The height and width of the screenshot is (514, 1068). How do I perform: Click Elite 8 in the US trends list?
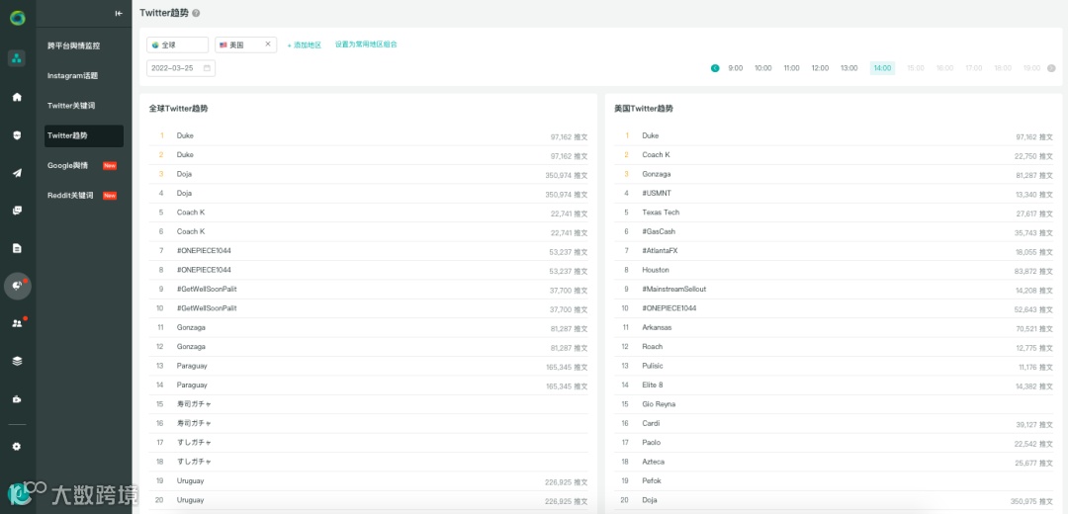(653, 385)
